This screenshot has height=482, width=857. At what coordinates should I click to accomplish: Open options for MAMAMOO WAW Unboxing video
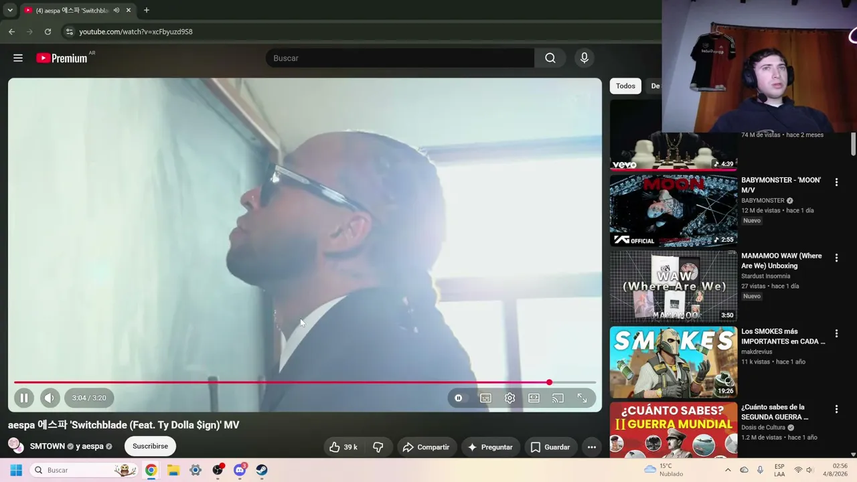point(836,258)
